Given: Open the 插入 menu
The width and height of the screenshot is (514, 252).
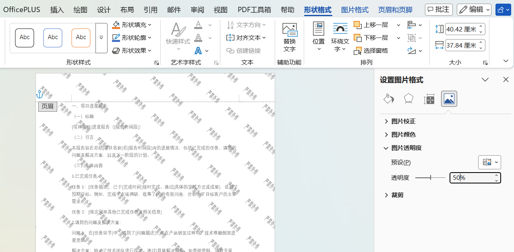Looking at the screenshot, I should 57,9.
